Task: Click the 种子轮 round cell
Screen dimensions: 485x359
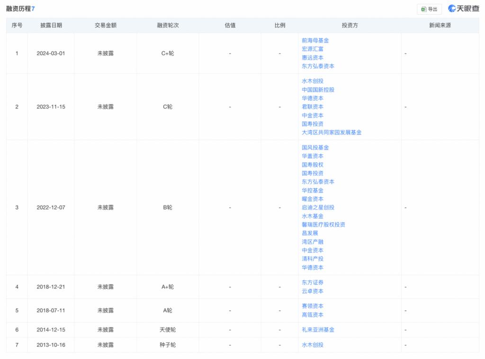Action: 168,345
